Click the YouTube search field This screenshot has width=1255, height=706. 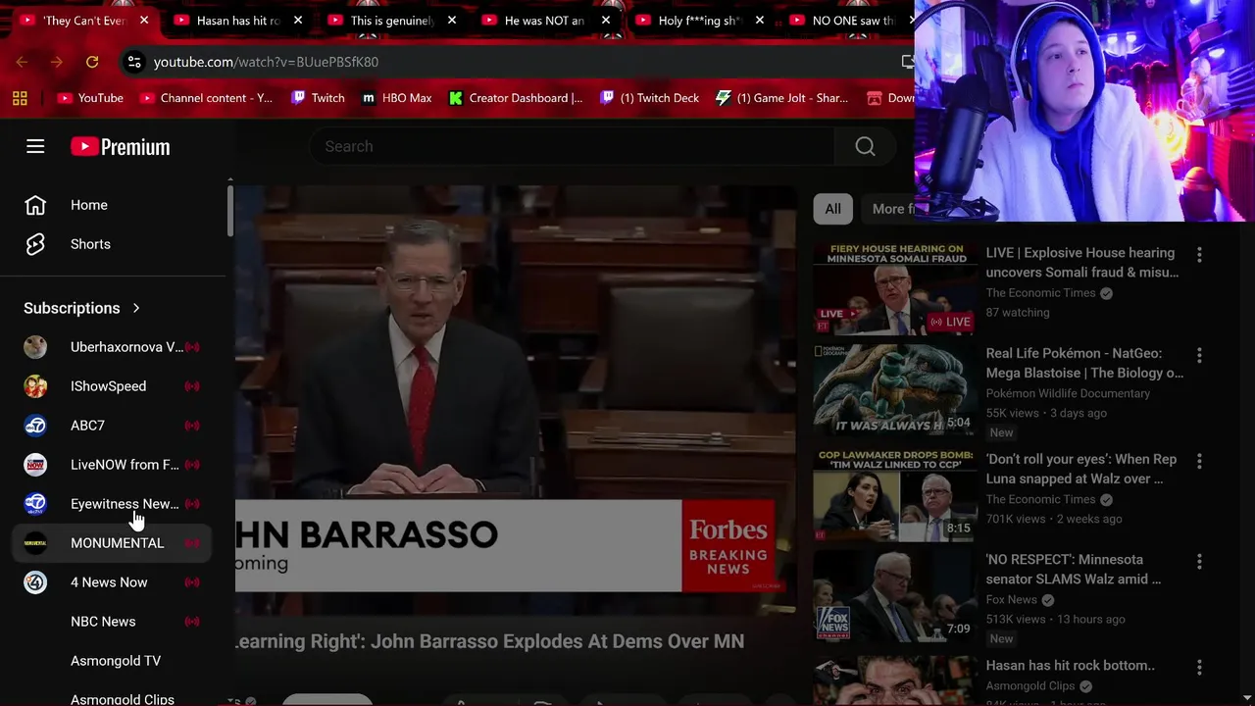573,146
